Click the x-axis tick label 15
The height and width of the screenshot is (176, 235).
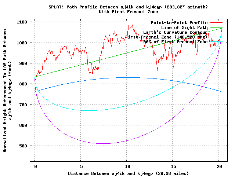[173, 166]
